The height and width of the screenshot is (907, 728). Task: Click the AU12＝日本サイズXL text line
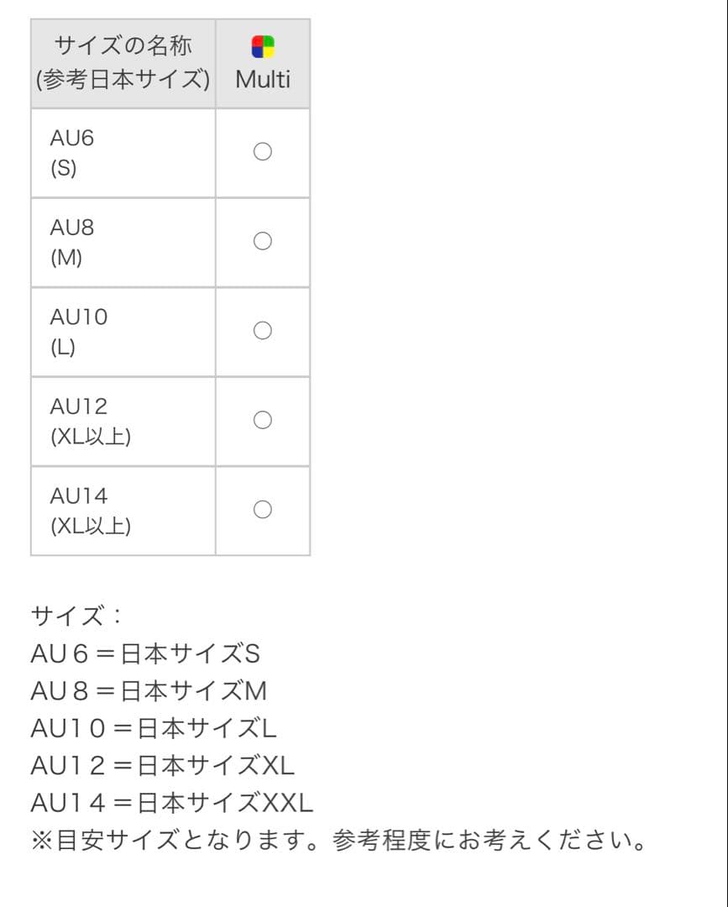[163, 765]
